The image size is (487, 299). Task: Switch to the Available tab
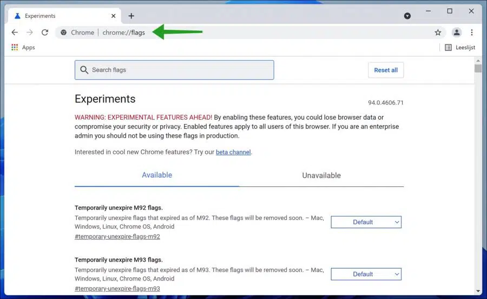pos(157,175)
